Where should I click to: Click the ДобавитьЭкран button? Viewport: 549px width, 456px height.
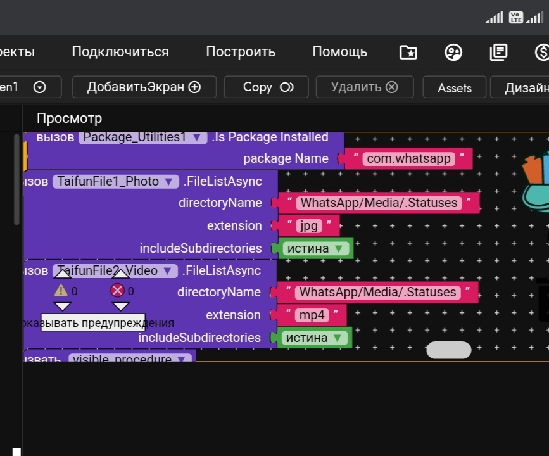144,87
